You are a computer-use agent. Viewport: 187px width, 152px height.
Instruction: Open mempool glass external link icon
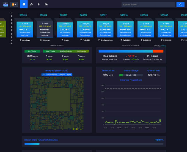coord(67,71)
